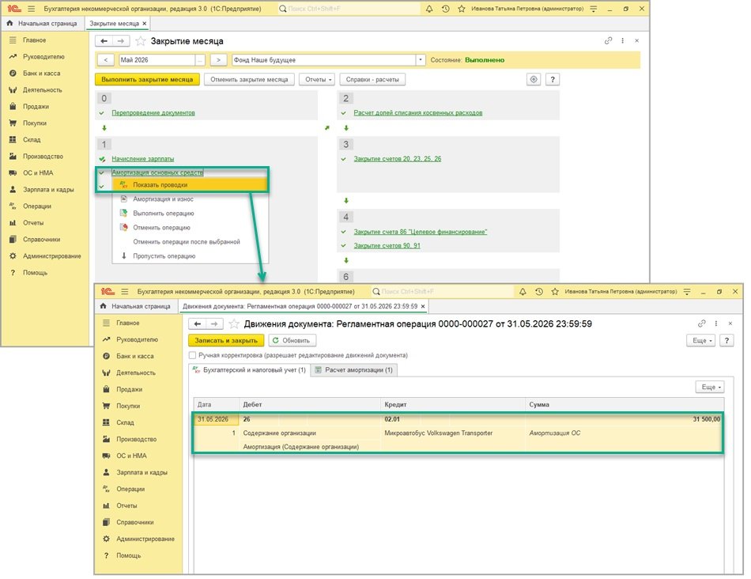The image size is (751, 579).
Task: Open the Отчеты dropdown button in Закрытие месяца
Action: tap(317, 80)
